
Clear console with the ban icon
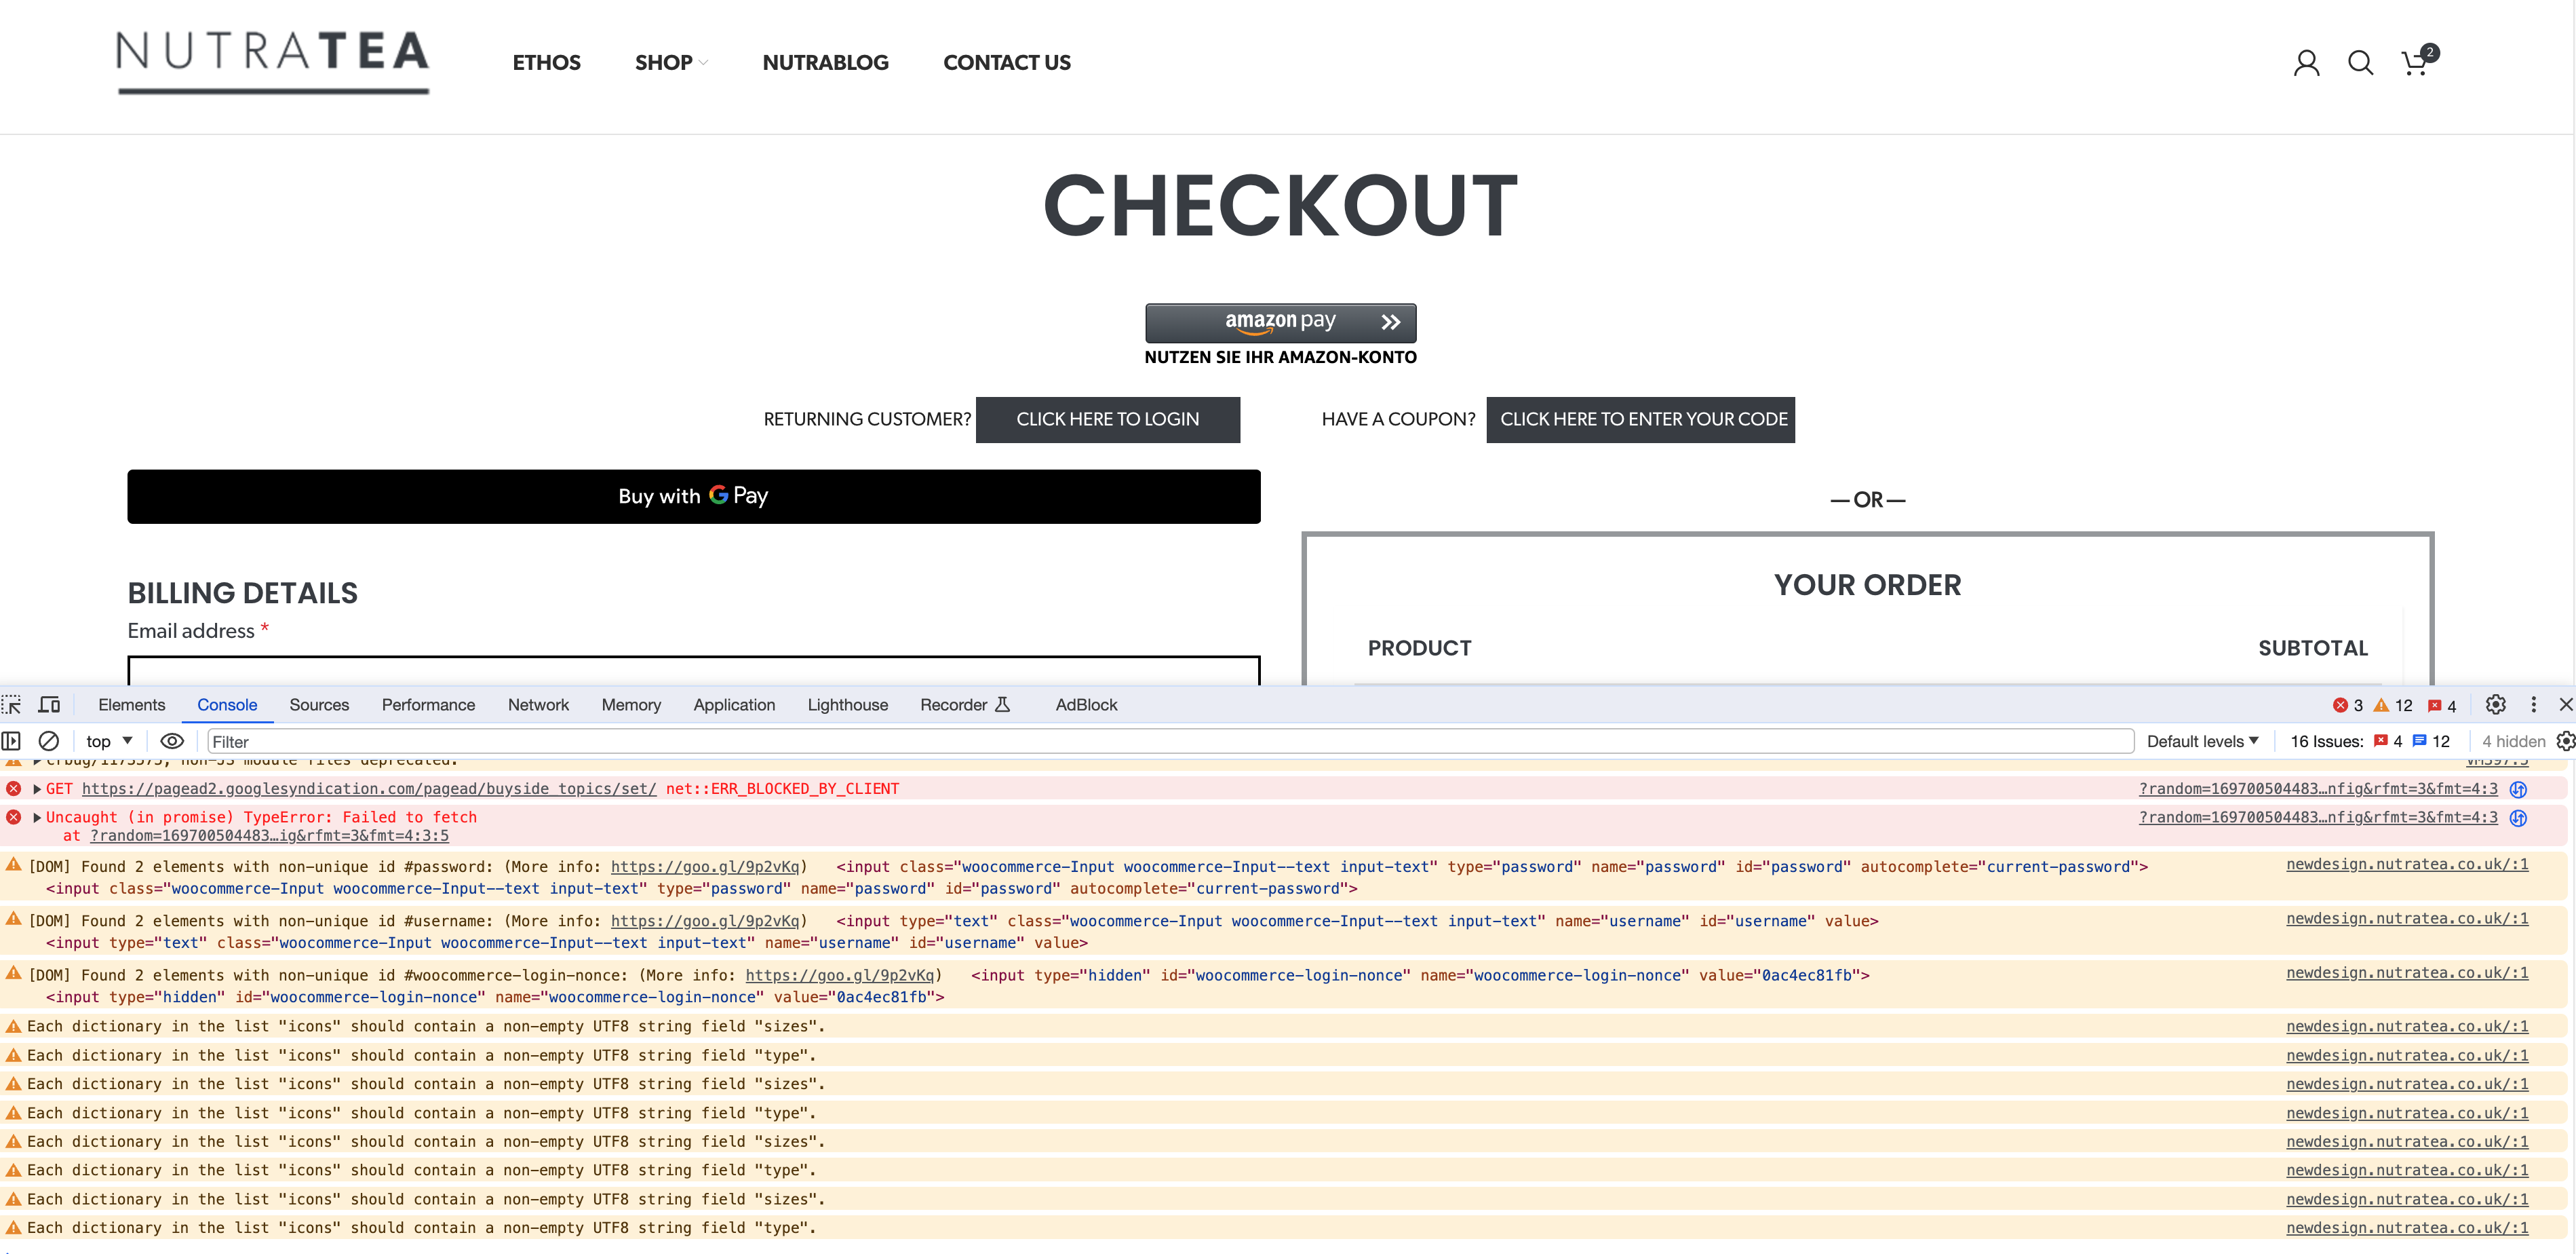click(48, 740)
